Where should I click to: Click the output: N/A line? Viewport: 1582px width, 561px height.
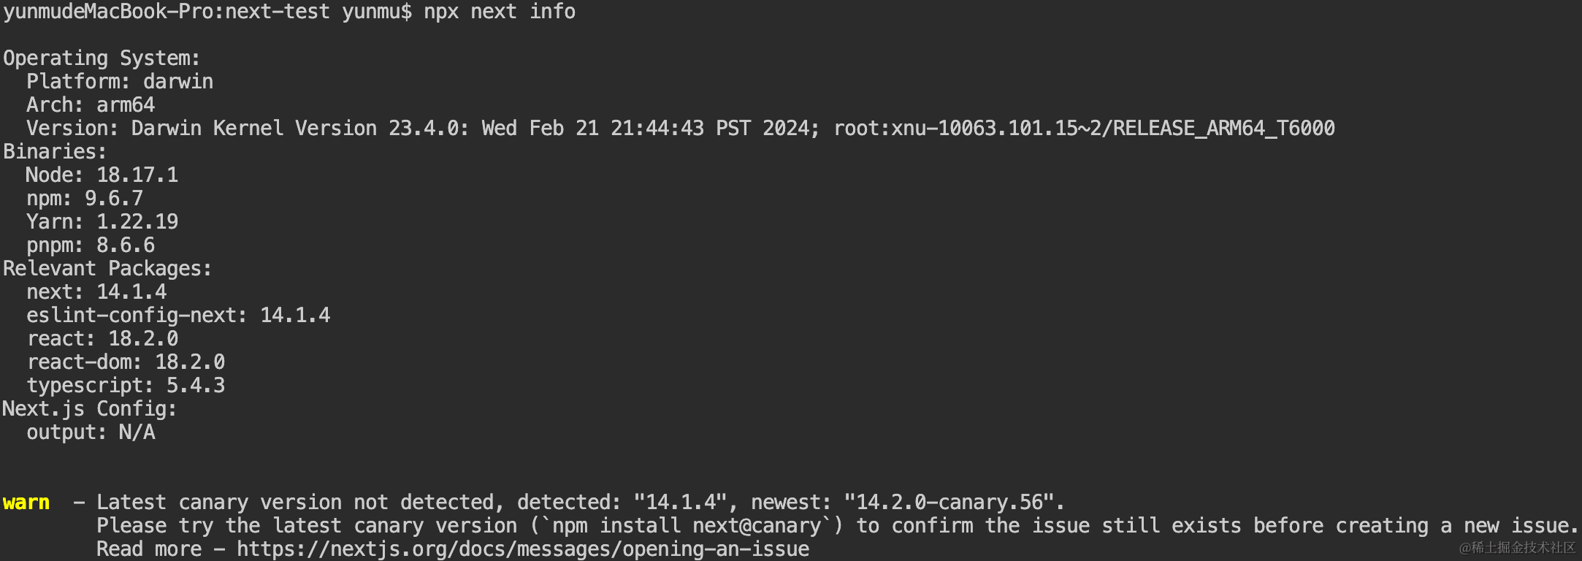click(91, 432)
